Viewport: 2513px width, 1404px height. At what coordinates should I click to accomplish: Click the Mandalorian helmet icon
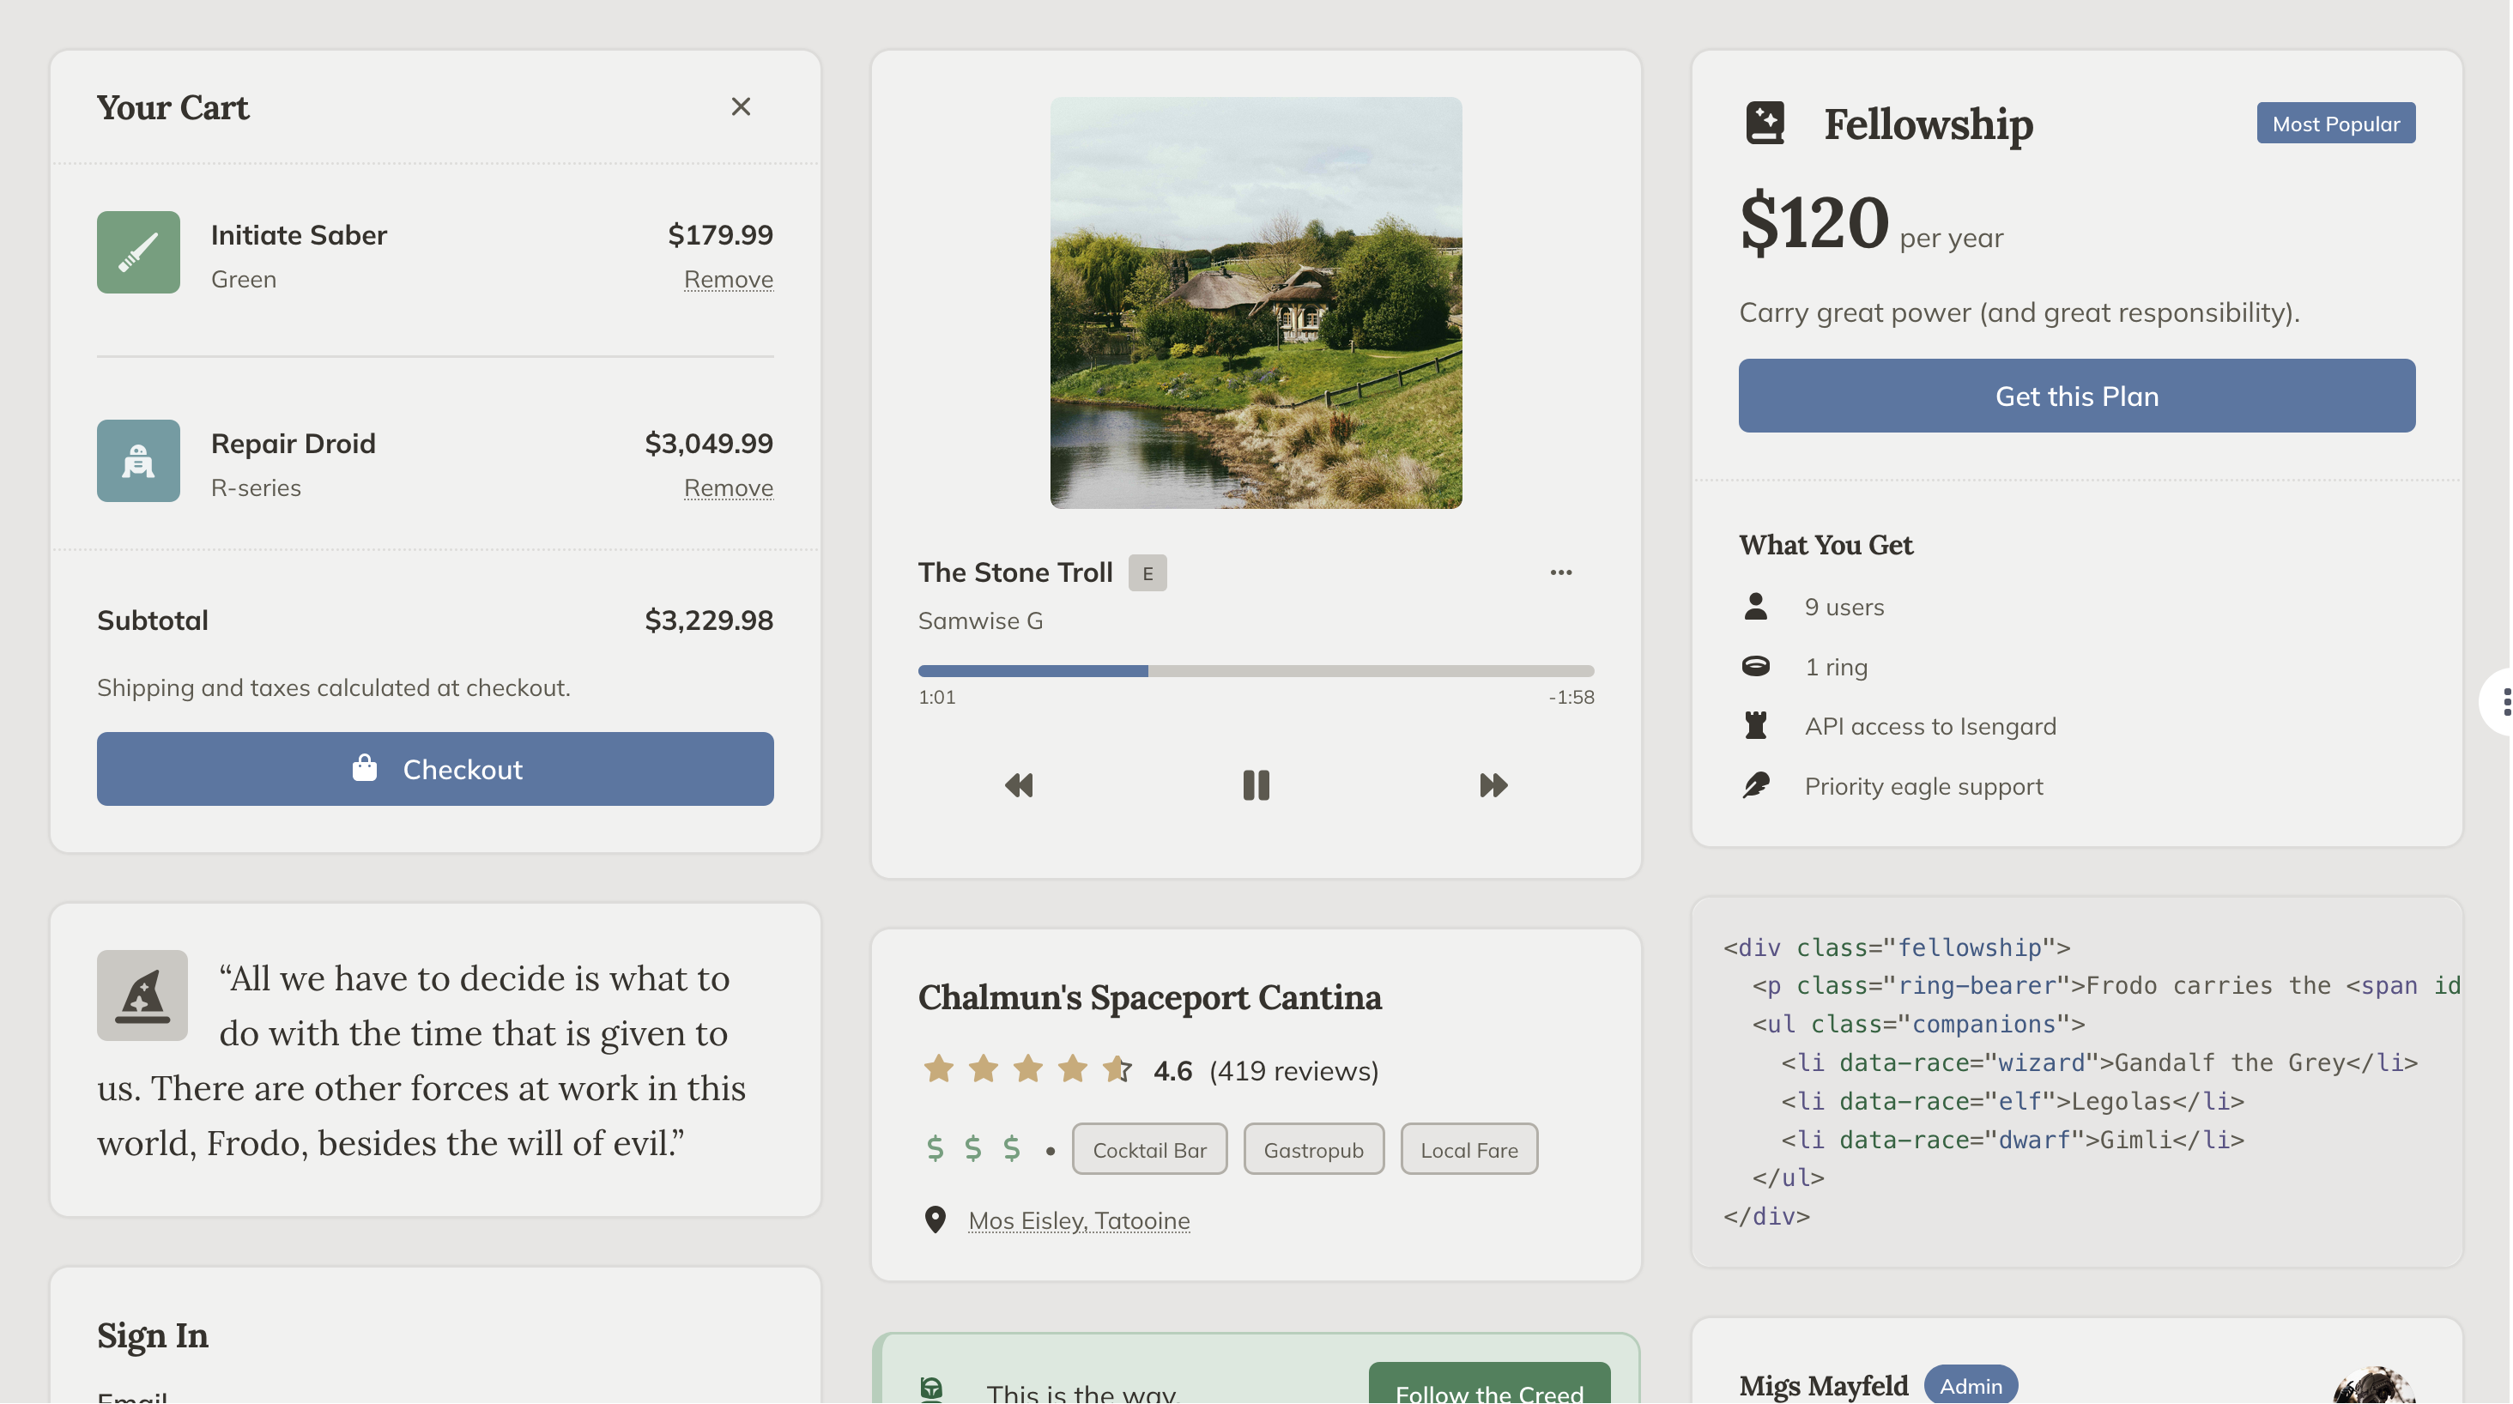point(931,1389)
